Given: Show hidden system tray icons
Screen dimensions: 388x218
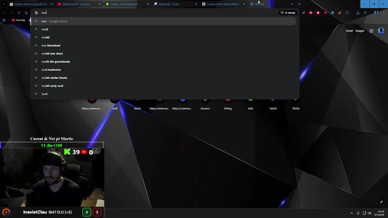Looking at the screenshot, I should [352, 213].
